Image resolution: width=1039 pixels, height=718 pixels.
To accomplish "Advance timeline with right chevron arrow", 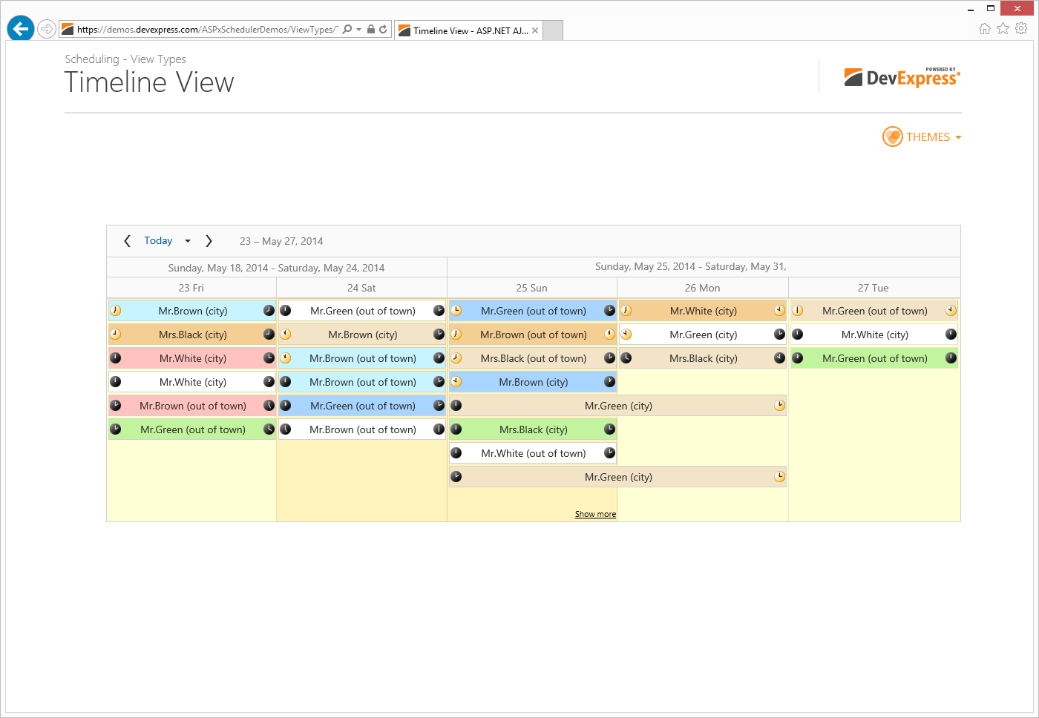I will coord(209,241).
